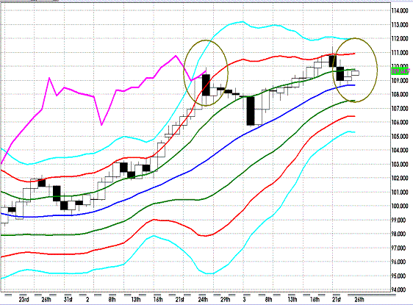Screen dimensions: 413x305
Task: Click the 103.000 price axis label
Action: click(400, 164)
